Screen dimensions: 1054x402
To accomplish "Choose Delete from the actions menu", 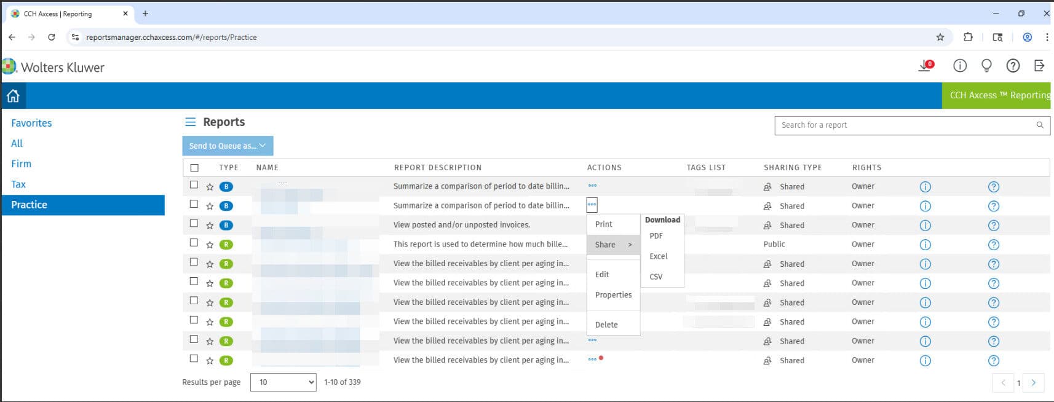I will click(x=606, y=325).
